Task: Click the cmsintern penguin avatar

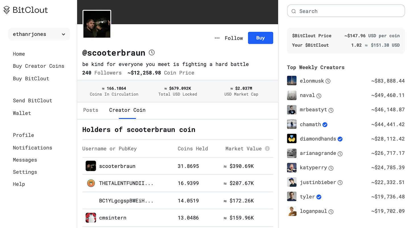Action: click(x=91, y=218)
